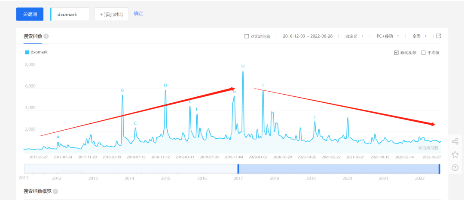The width and height of the screenshot is (464, 200).
Task: Enable the 对比时间段 checkbox
Action: click(x=247, y=36)
